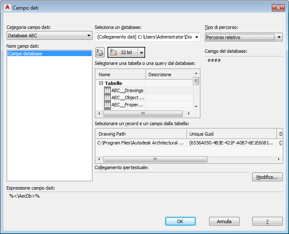
Task: Click the Annulla button
Action: pos(224,221)
